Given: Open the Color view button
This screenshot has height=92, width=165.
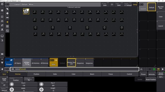Looking at the screenshot, I should (x=161, y=16).
